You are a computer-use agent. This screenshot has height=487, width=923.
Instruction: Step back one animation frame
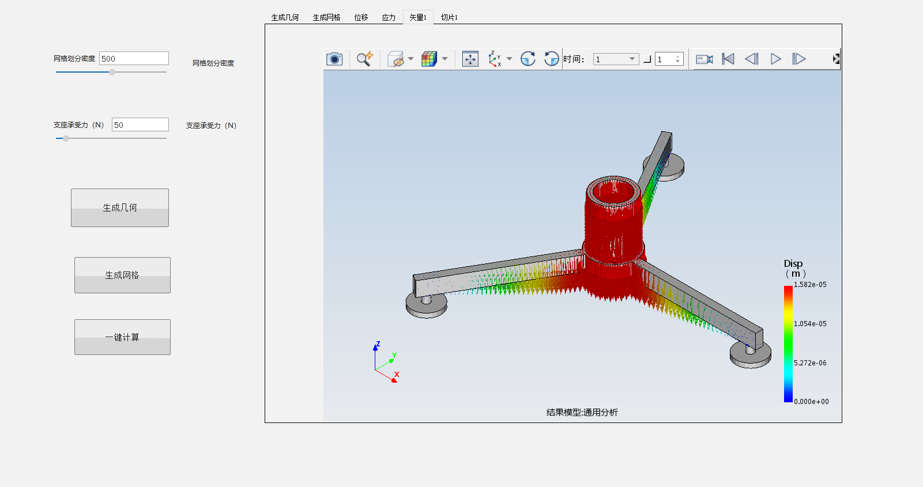751,59
